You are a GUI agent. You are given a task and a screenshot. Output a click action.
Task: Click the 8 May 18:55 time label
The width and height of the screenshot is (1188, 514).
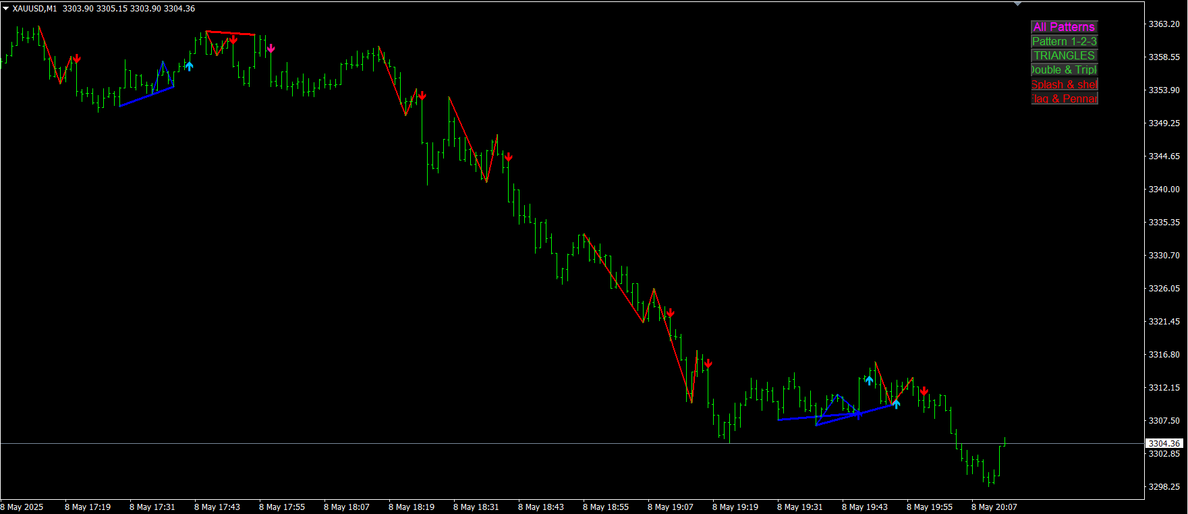point(606,507)
